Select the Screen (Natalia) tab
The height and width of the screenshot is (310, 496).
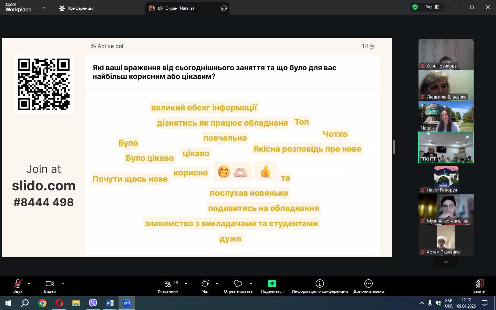[179, 8]
